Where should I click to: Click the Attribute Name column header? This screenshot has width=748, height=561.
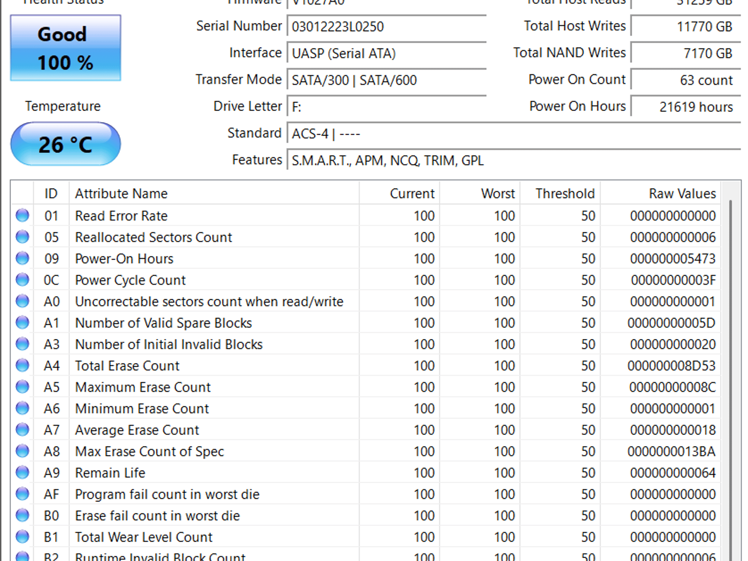click(214, 193)
